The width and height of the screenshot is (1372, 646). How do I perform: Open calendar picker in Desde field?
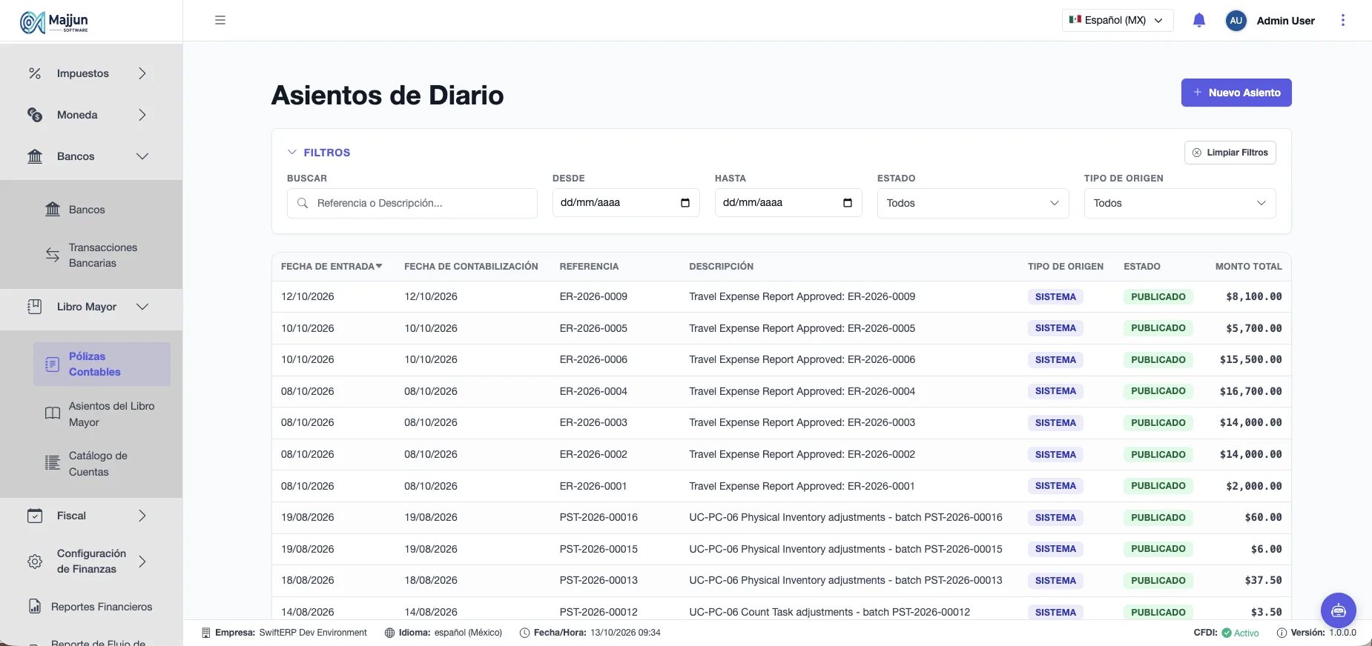685,203
